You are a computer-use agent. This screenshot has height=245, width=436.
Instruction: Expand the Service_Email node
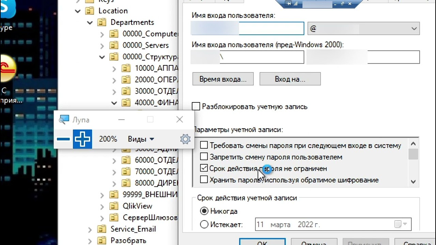coord(90,230)
